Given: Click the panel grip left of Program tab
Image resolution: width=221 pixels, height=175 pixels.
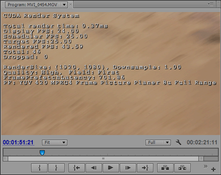Looking at the screenshot, I should coord(3,5).
